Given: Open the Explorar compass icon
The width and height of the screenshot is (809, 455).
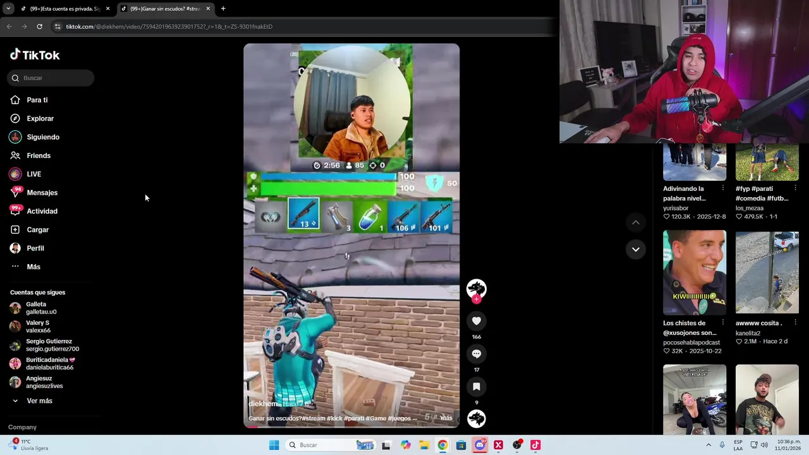Looking at the screenshot, I should 15,118.
